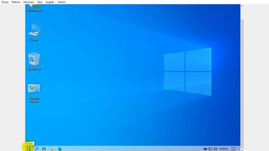Launch File Explorer from the taskbar
This screenshot has width=269, height=151.
pos(52,148)
